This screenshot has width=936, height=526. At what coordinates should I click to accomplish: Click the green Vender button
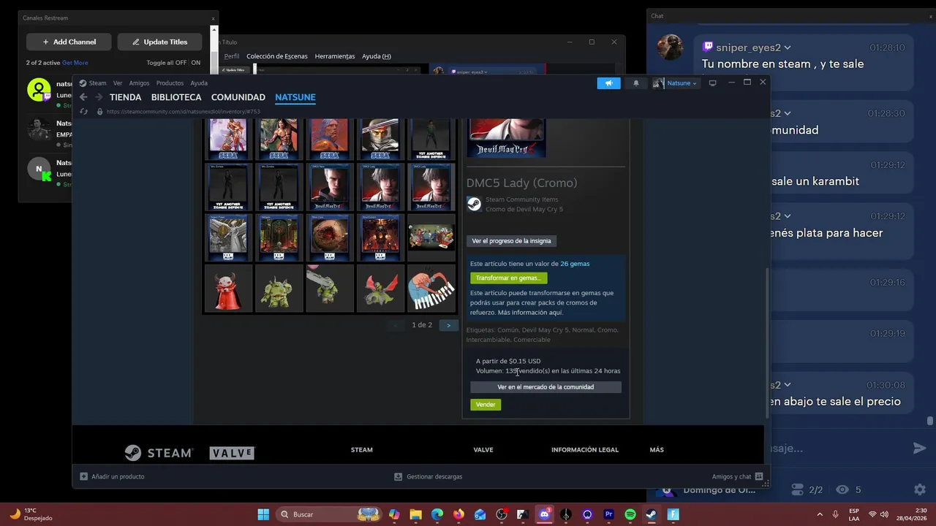tap(486, 404)
